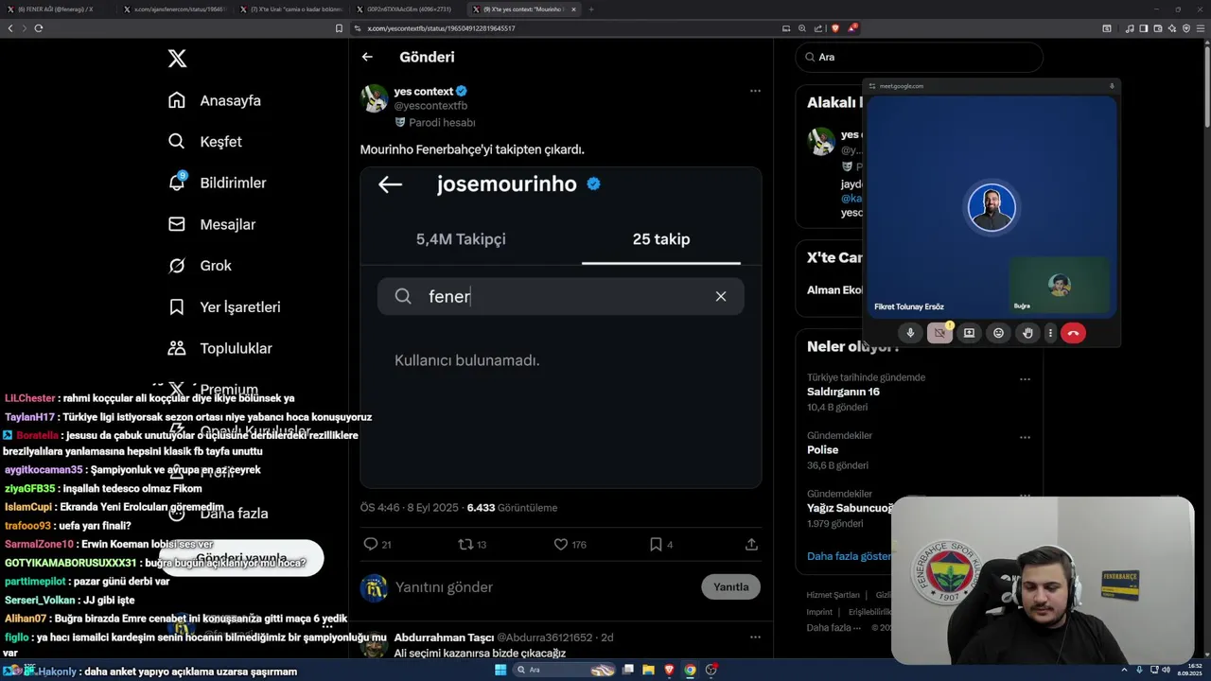Screen dimensions: 1211x681
Task: Open a new browser tab
Action: [x=591, y=9]
